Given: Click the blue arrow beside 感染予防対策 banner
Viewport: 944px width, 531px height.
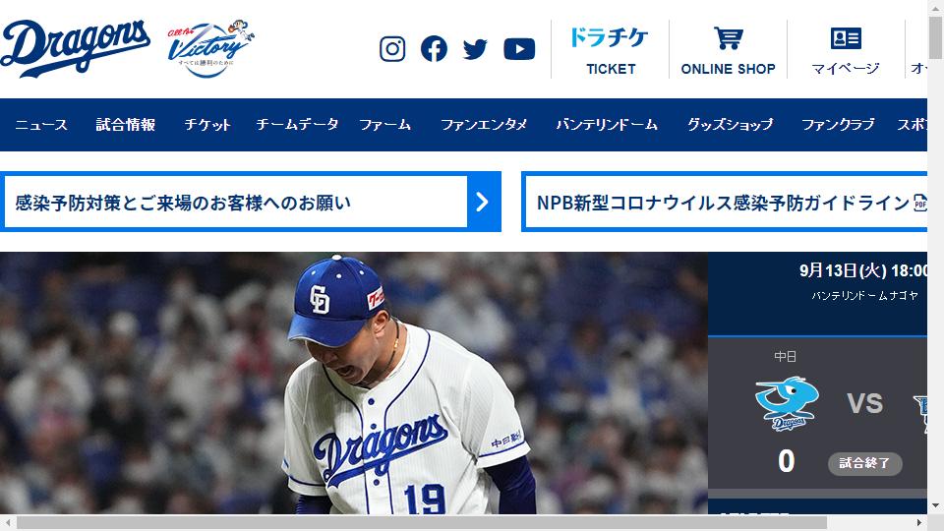Looking at the screenshot, I should tap(483, 202).
